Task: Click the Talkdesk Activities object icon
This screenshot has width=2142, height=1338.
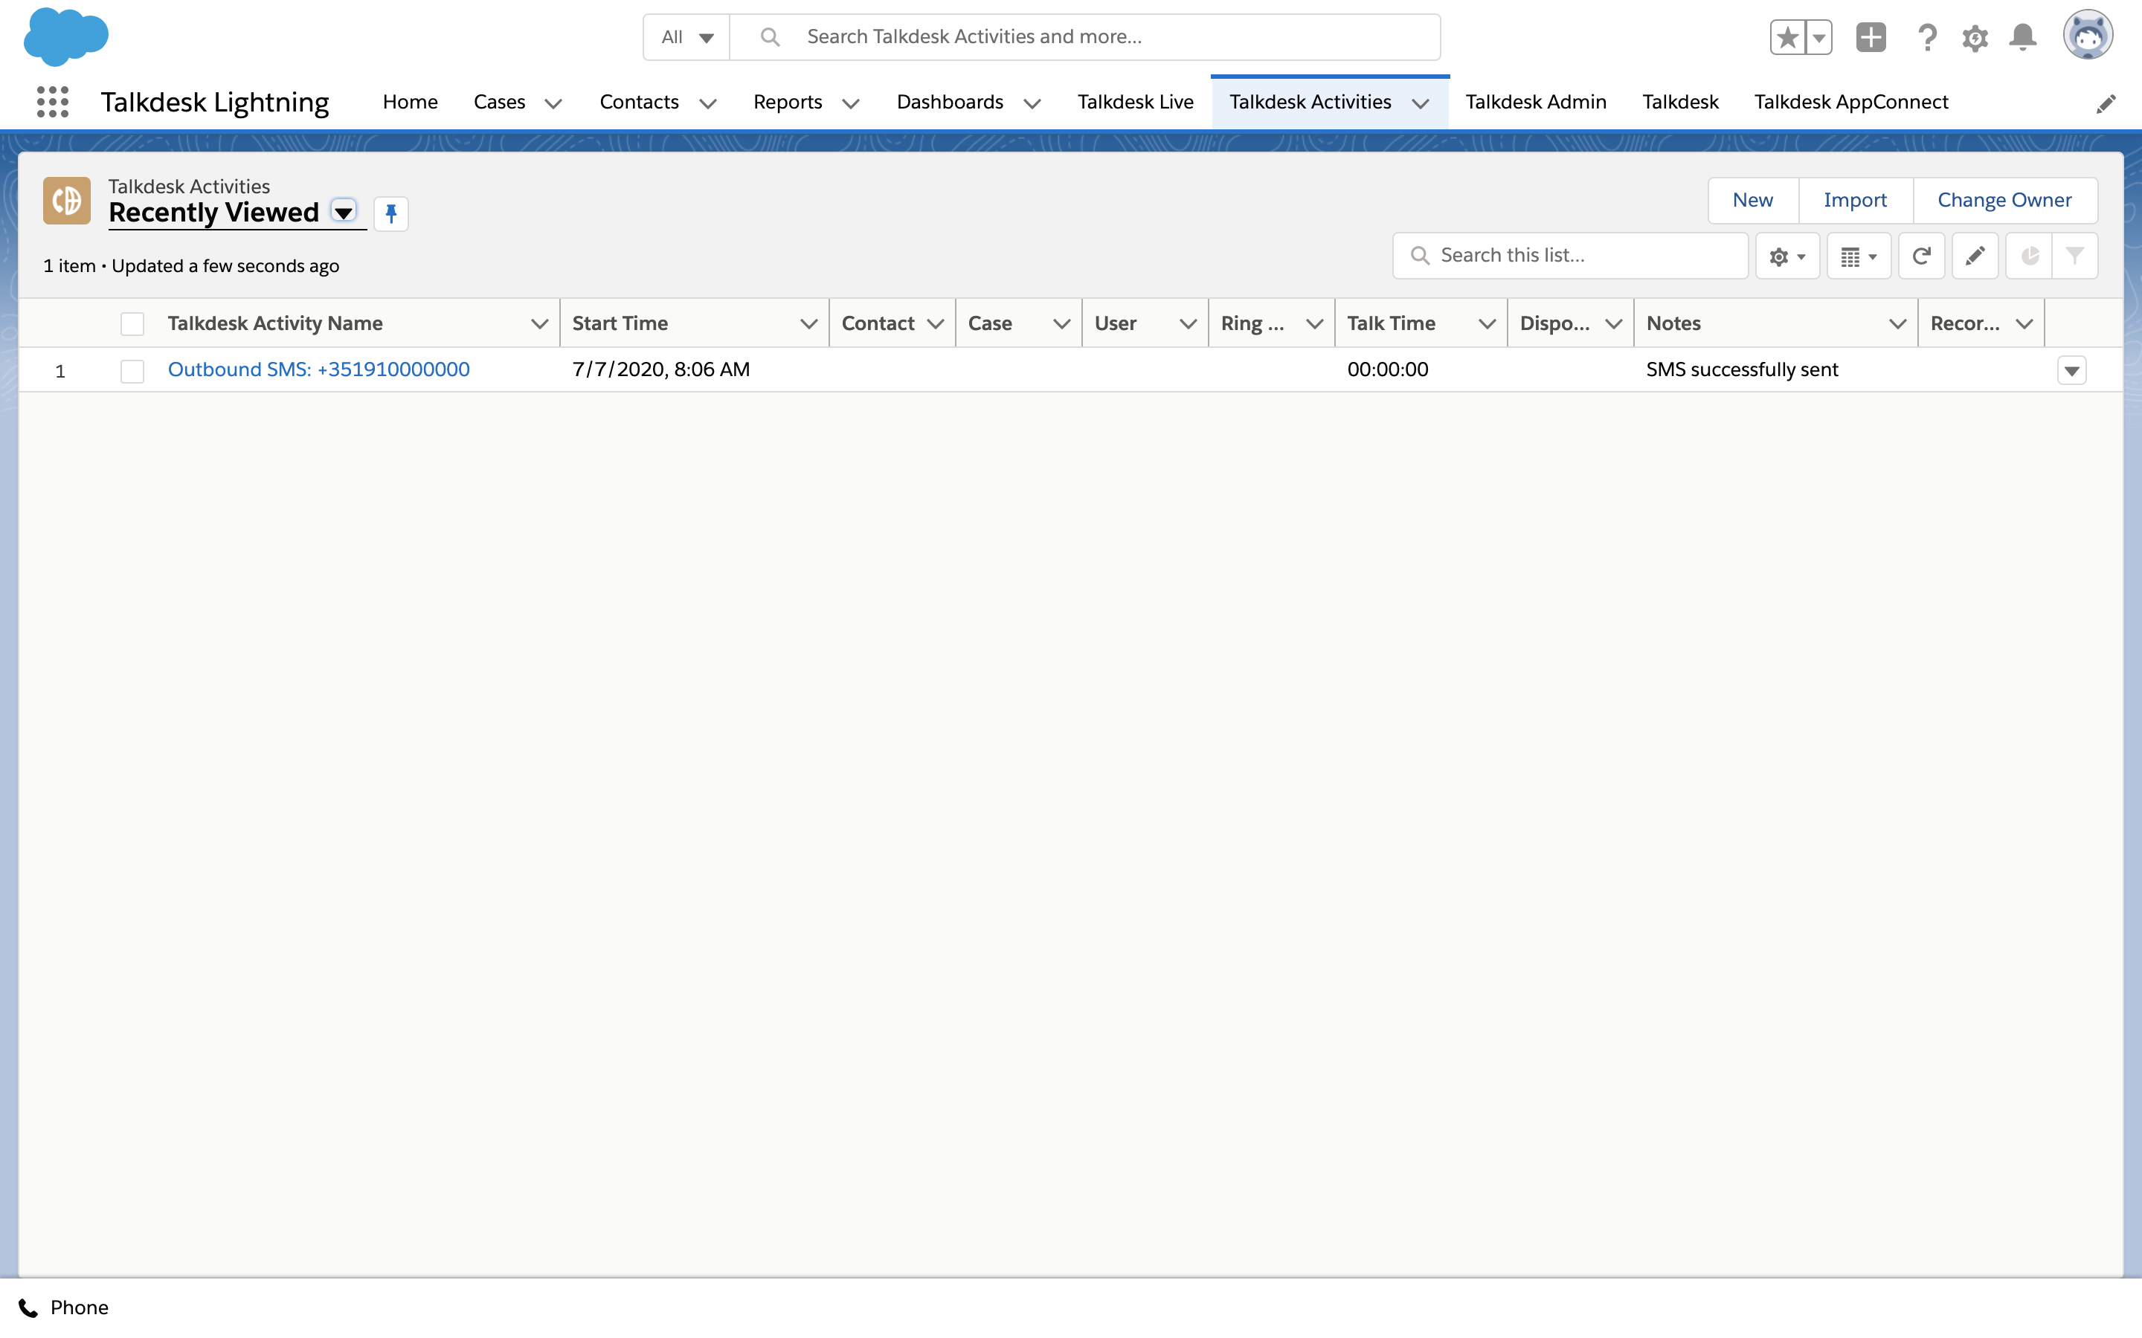Action: 67,200
